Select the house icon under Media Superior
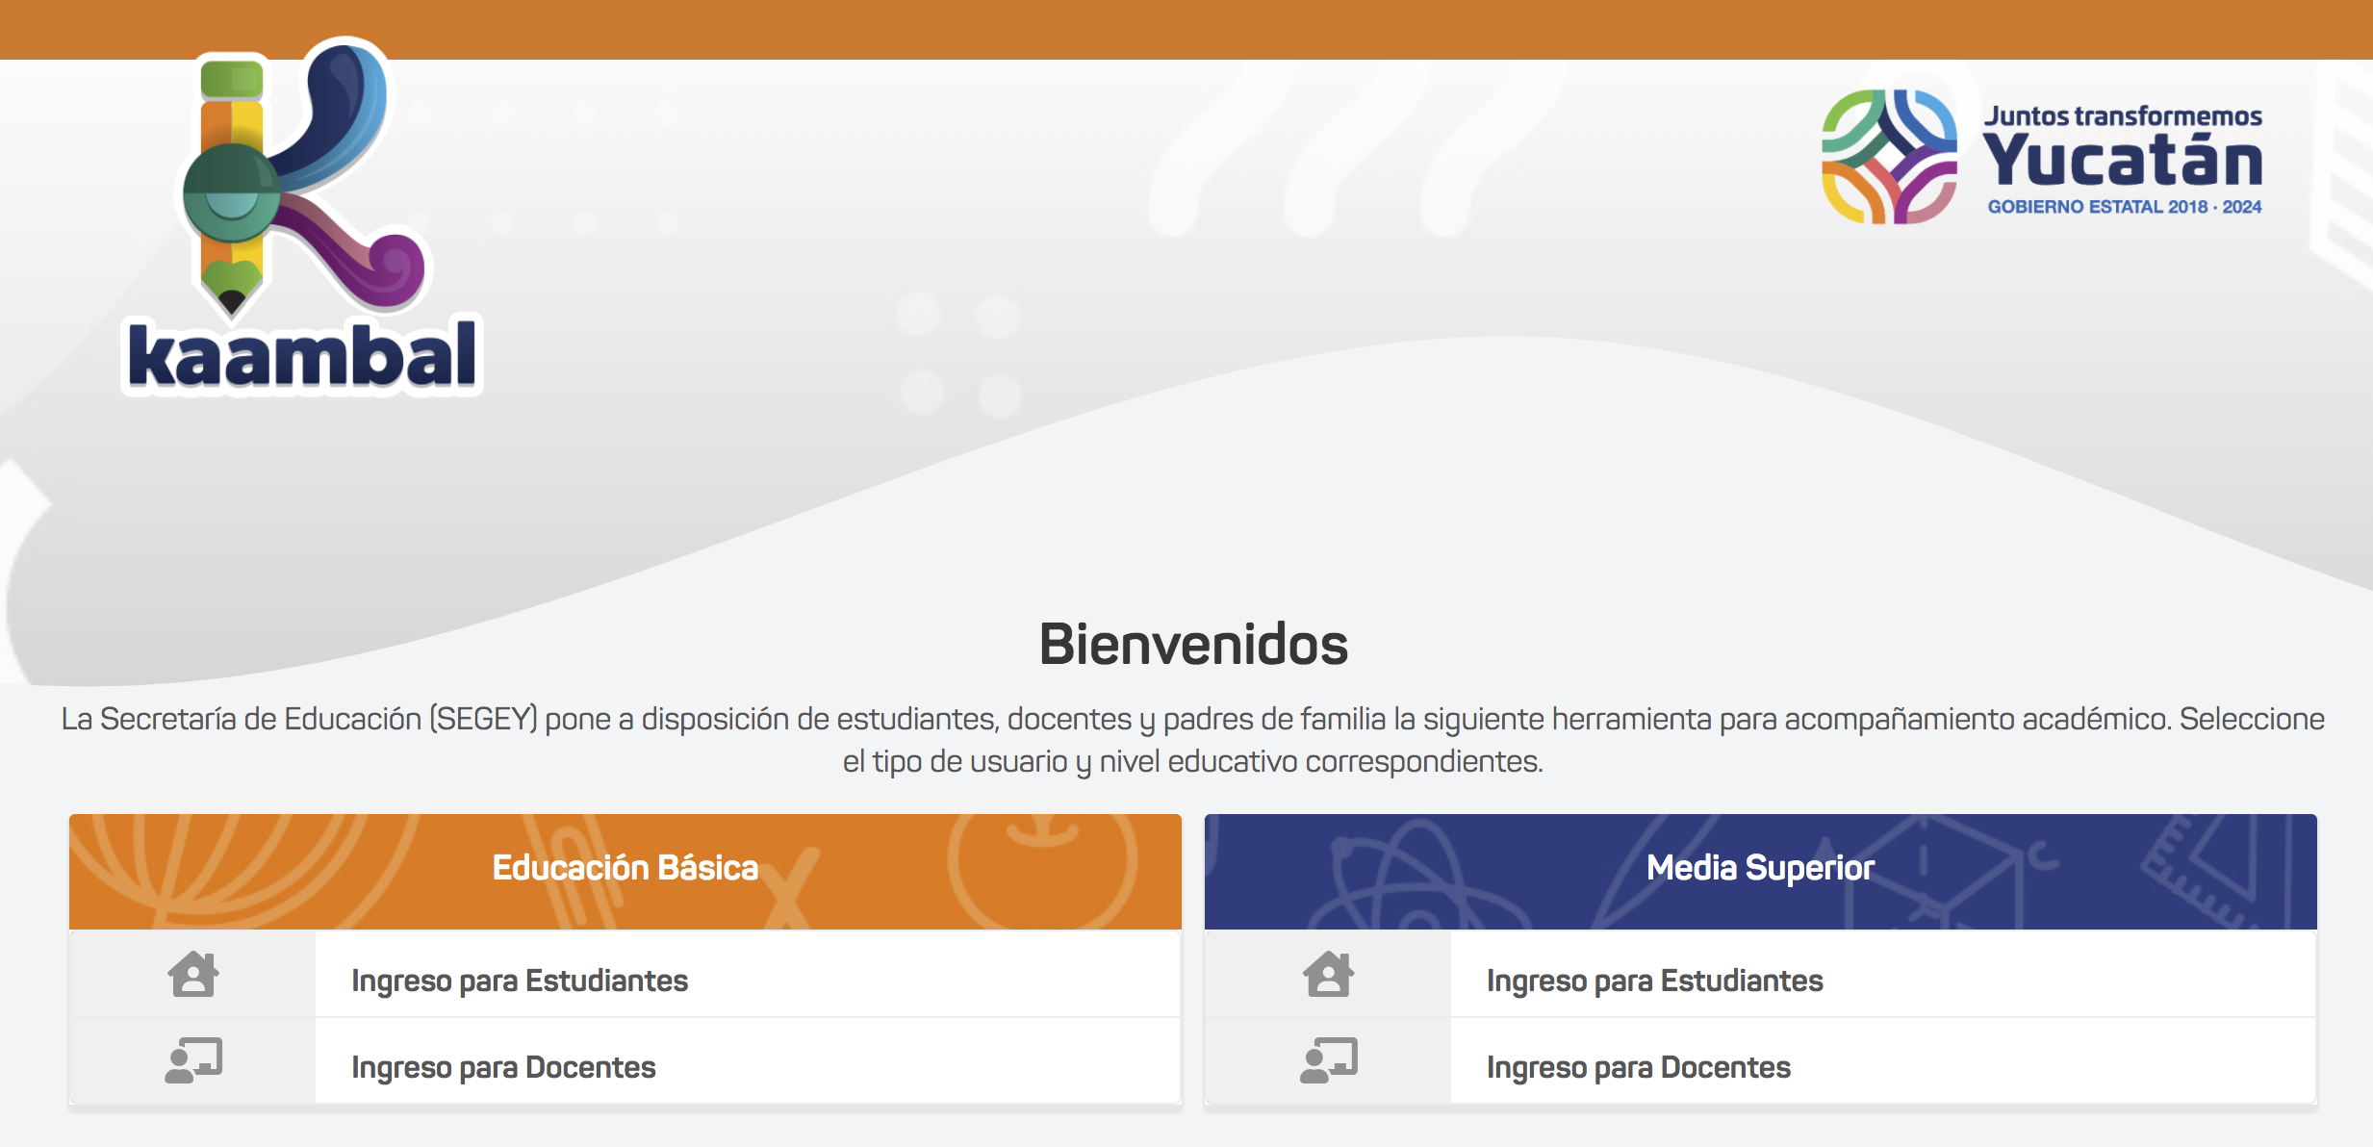This screenshot has height=1147, width=2373. pos(1329,976)
